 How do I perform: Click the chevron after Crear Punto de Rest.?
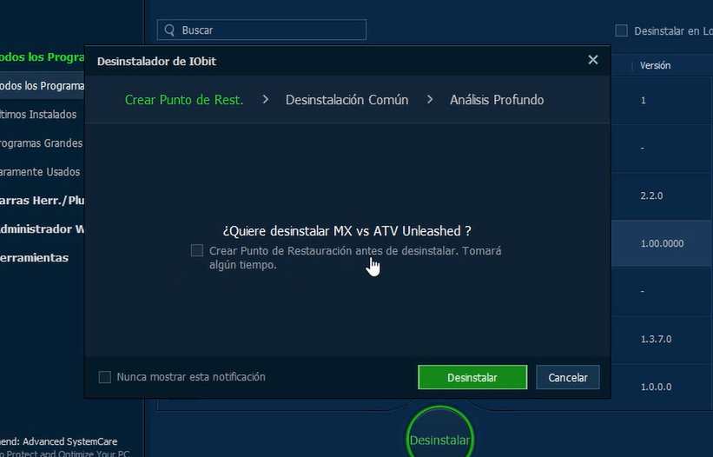point(266,99)
